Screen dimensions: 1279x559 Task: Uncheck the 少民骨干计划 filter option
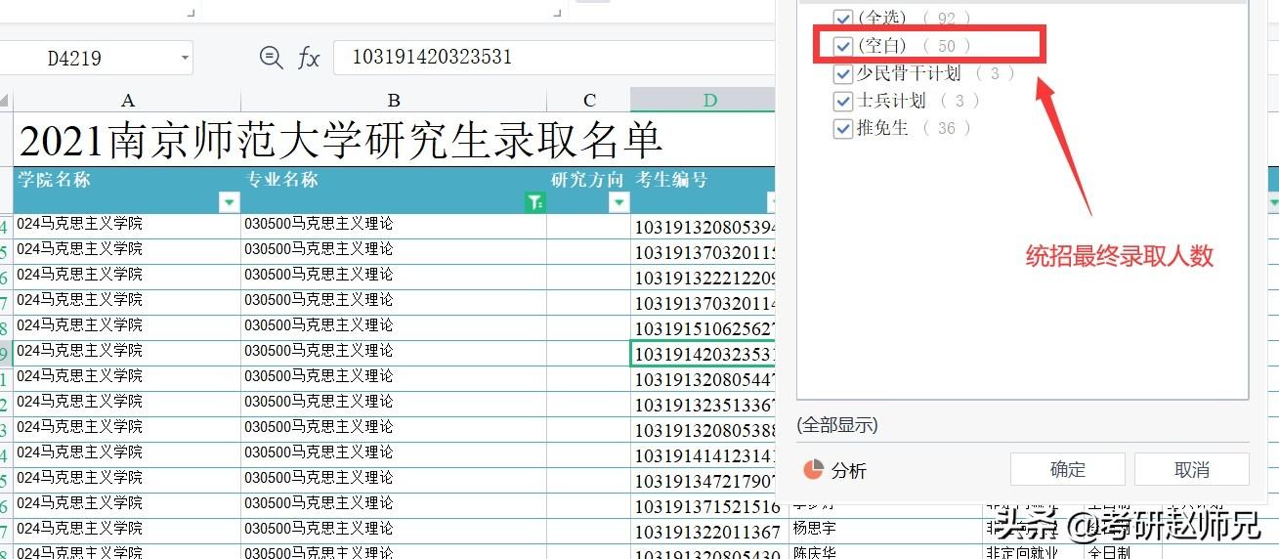(843, 73)
